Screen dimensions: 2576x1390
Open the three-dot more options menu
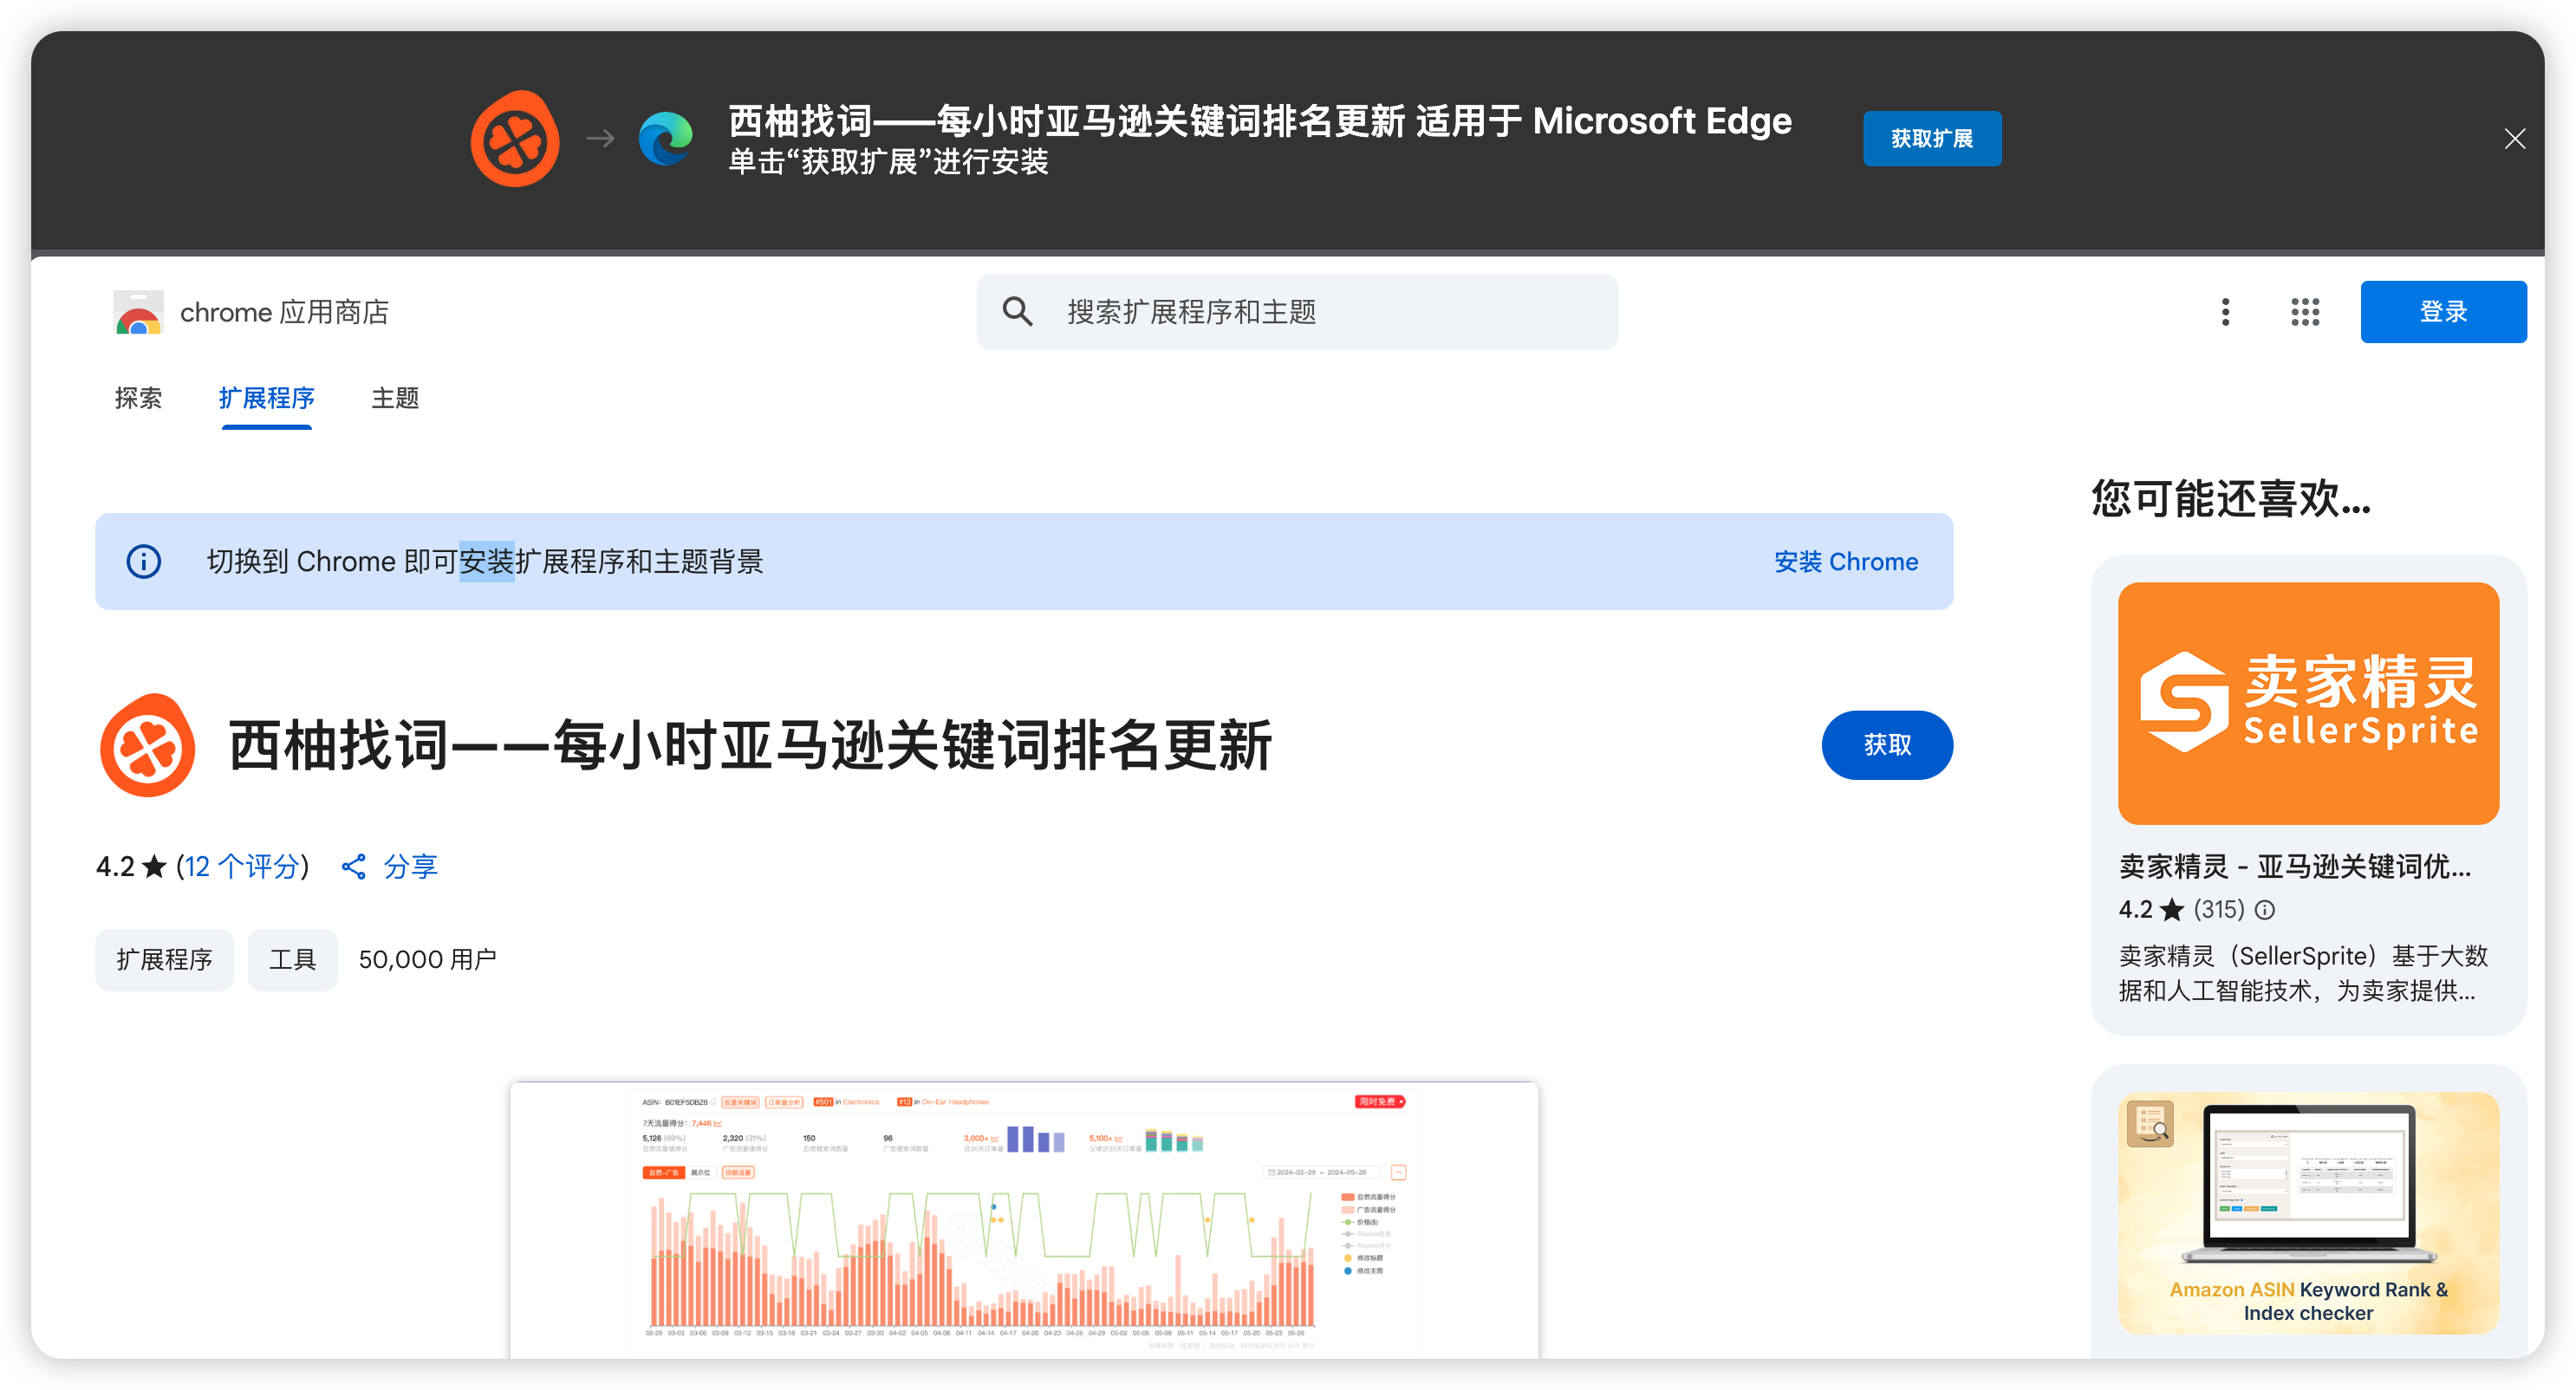(x=2225, y=312)
